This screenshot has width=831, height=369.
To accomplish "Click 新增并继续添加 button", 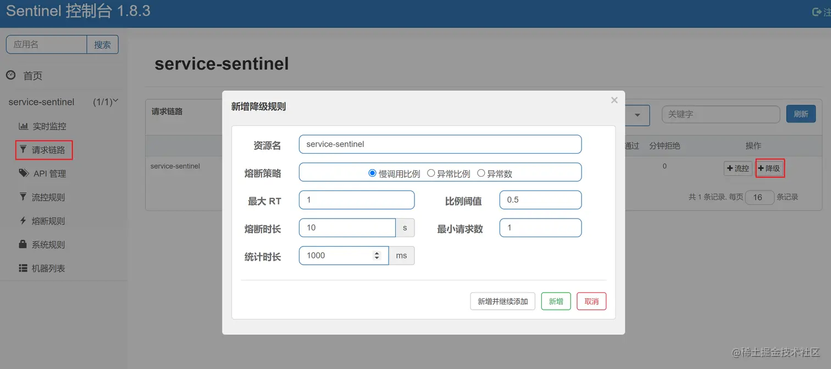I will pyautogui.click(x=502, y=301).
